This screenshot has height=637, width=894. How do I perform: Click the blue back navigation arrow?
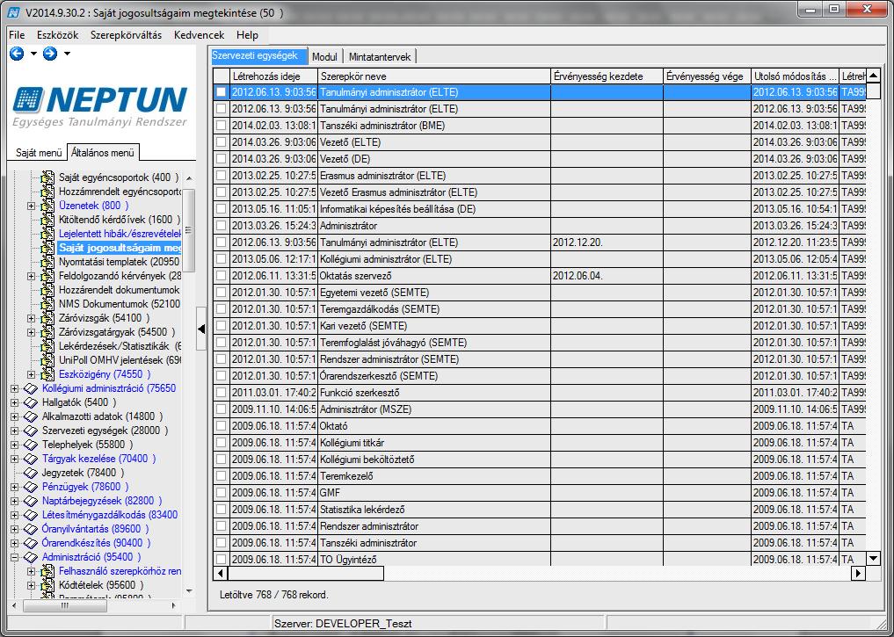click(x=17, y=54)
